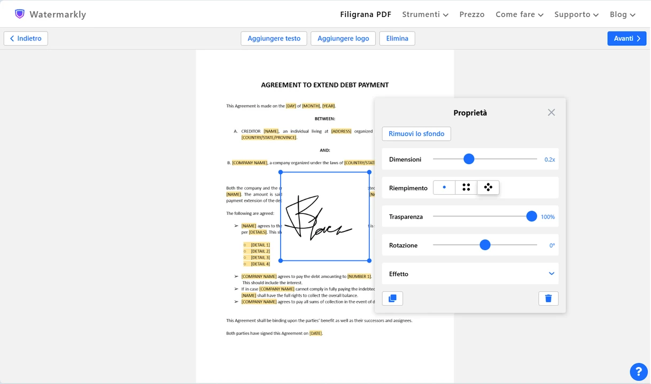Close the Proprietà panel

click(551, 113)
